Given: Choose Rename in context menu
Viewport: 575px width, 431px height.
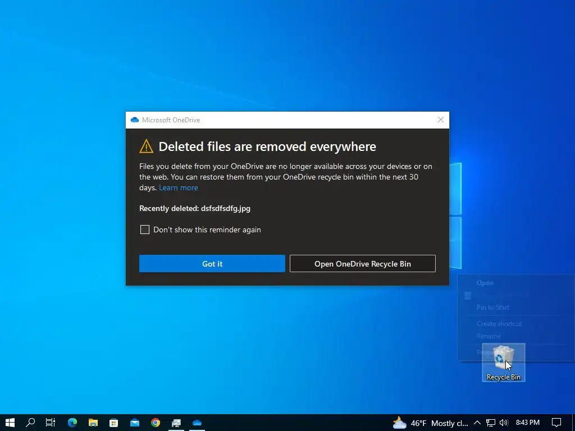Looking at the screenshot, I should click(489, 336).
